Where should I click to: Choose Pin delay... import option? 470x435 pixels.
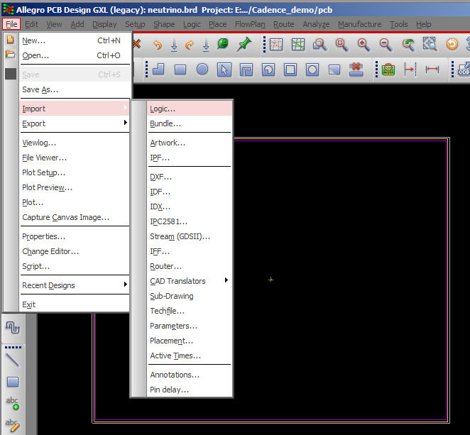(x=190, y=390)
